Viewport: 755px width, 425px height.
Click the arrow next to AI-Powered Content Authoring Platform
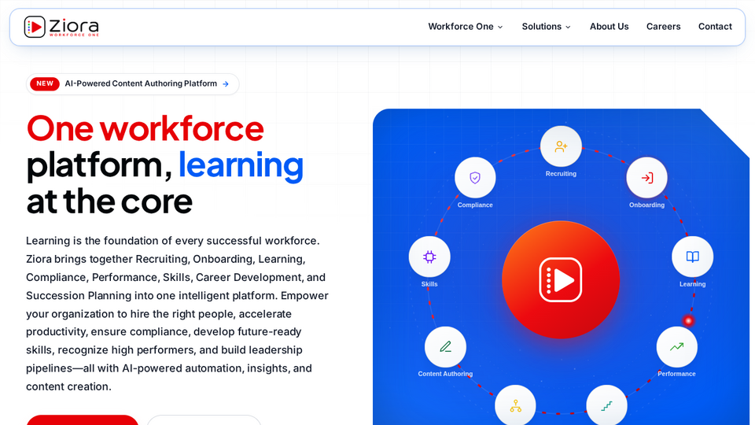(x=226, y=84)
